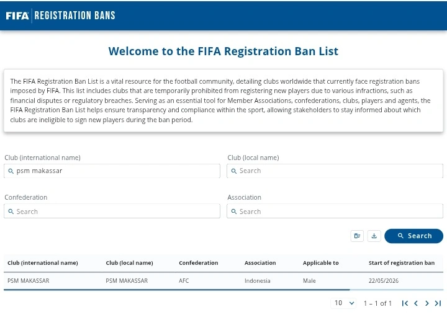Click the 22/05/2026 ban start date cell
Viewport: 447px width, 330px height.
click(x=384, y=281)
